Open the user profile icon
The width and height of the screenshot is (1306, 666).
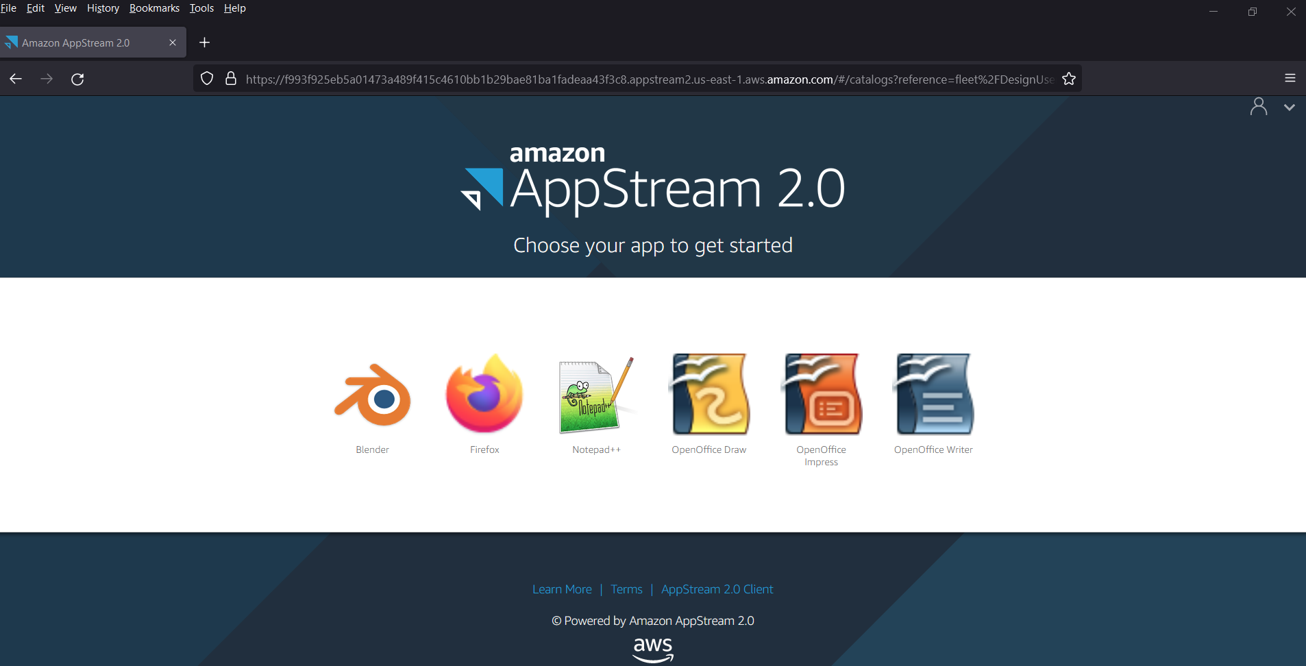coord(1259,106)
